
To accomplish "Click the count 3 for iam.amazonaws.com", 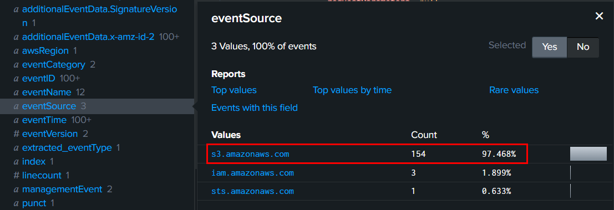I will 414,172.
